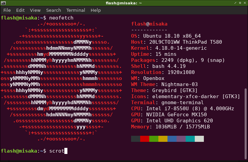Click 'elementary-xfce-darker [GTK3]' icons value

point(196,96)
